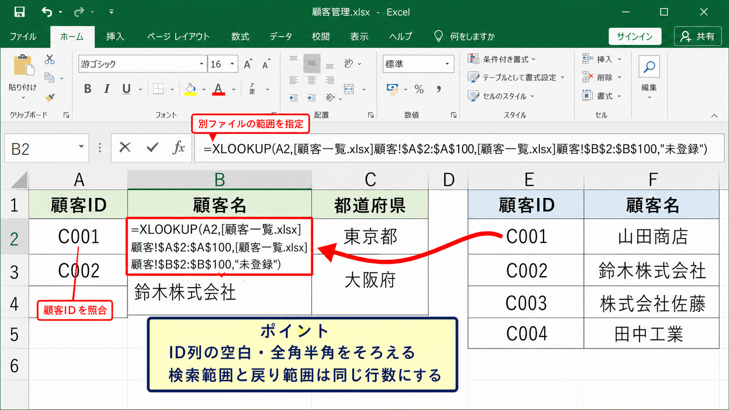Switch to the 表示 tab
Image resolution: width=729 pixels, height=410 pixels.
pyautogui.click(x=359, y=37)
